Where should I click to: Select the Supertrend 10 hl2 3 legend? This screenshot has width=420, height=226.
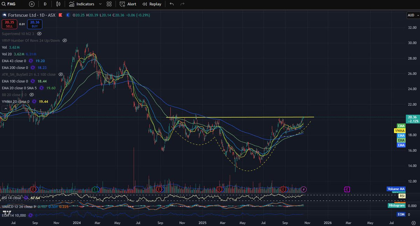point(19,34)
